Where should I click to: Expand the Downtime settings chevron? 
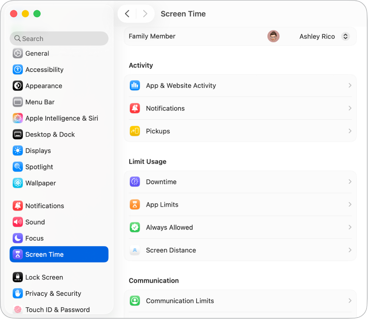[x=350, y=182]
